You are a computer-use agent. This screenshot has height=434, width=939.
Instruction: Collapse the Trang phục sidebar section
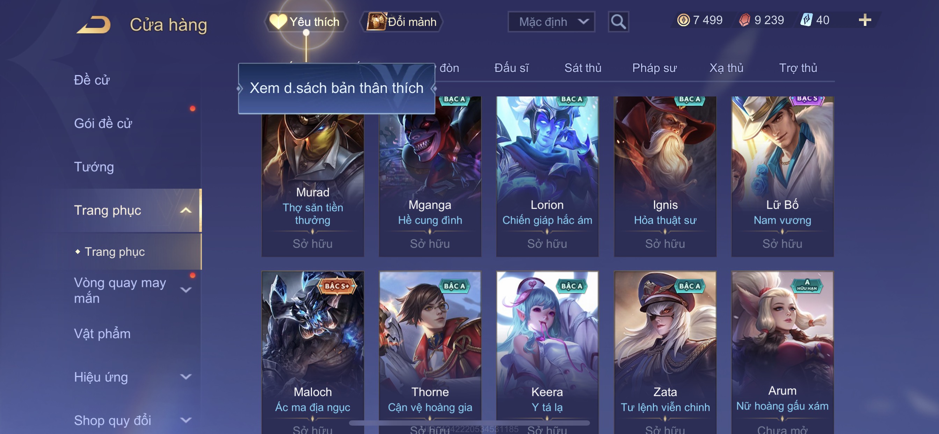pos(186,210)
